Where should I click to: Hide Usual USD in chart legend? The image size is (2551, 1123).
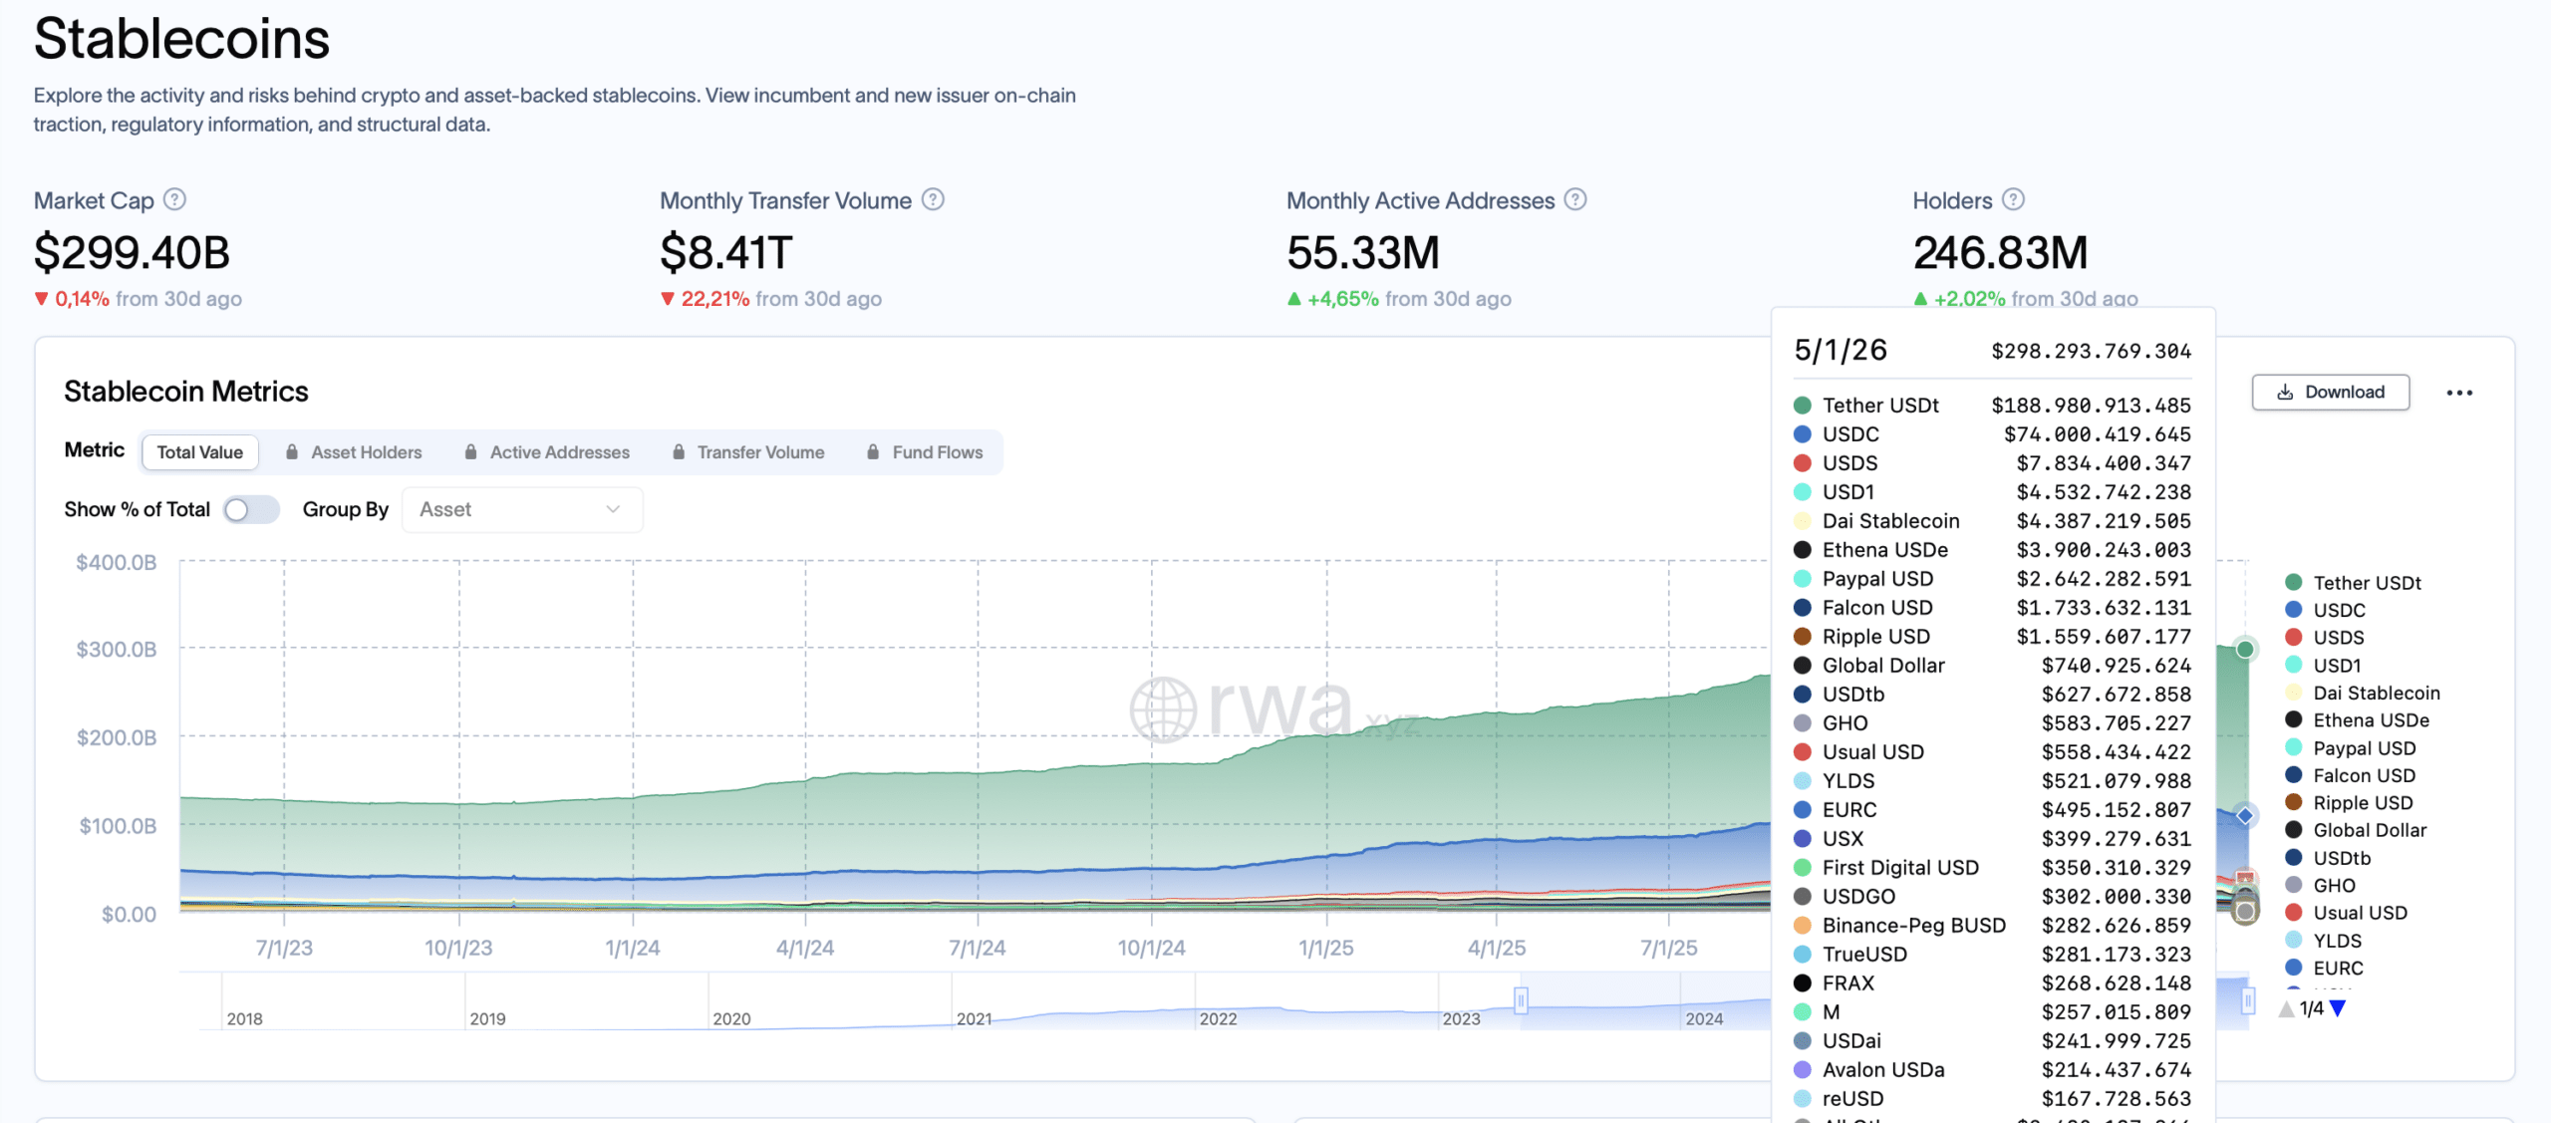[2347, 913]
